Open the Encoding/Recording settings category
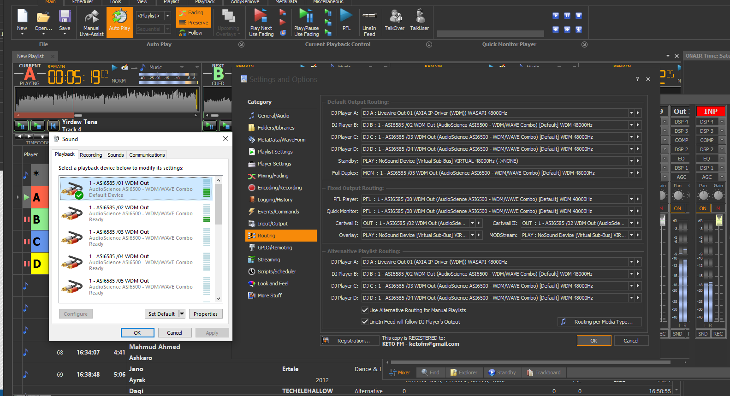The image size is (730, 396). [279, 188]
